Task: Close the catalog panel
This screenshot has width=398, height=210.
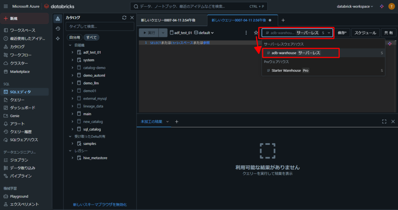Action: coord(132,17)
